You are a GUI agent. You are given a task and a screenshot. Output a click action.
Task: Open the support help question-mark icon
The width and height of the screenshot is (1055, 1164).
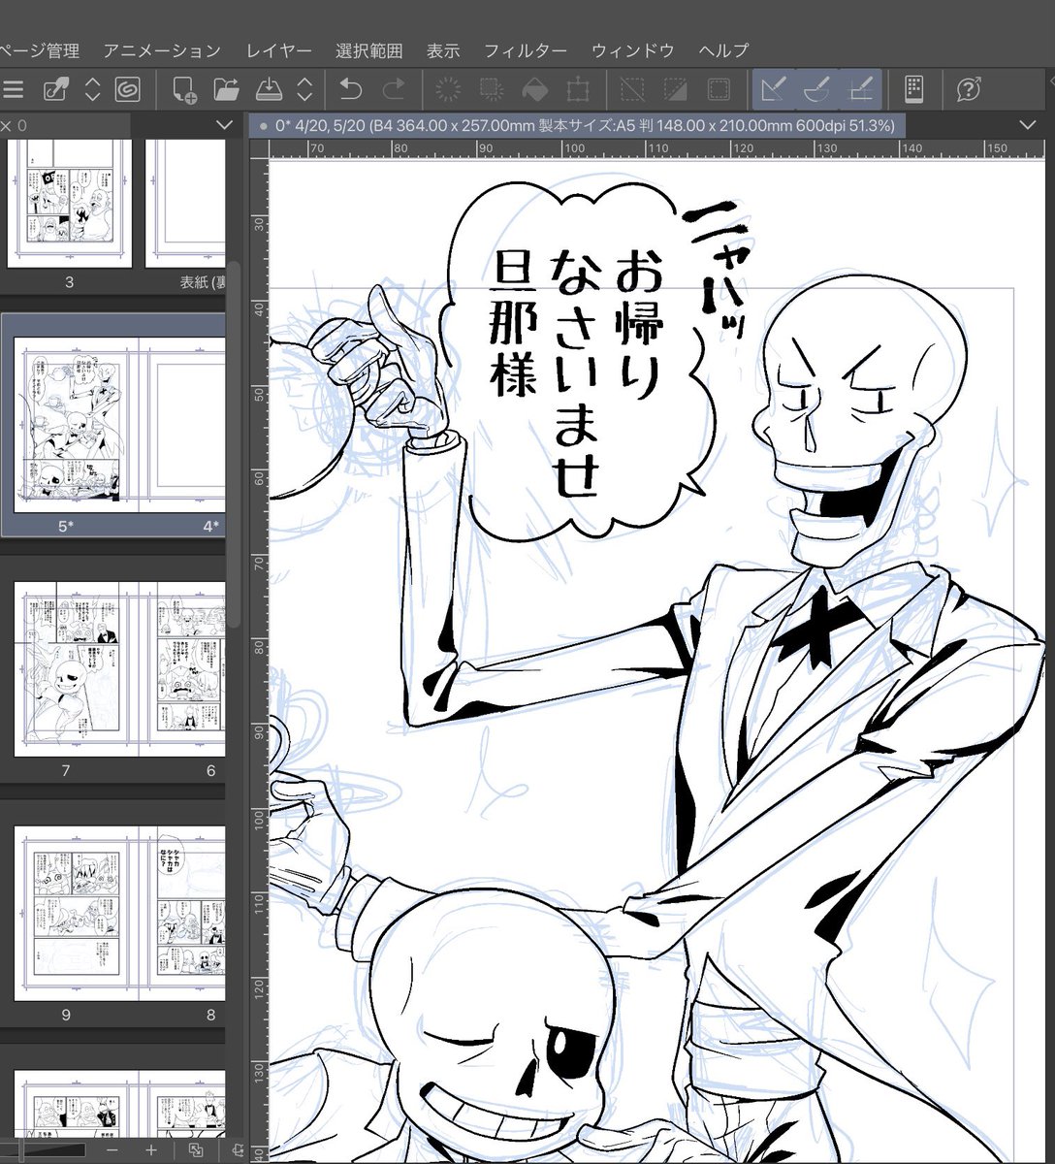pyautogui.click(x=968, y=90)
